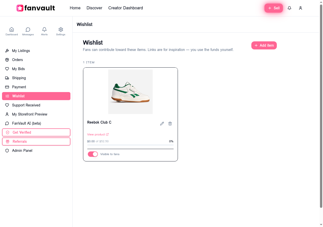Image resolution: width=323 pixels, height=227 pixels.
Task: Toggle the 'Visible to fans' switch
Action: pos(93,154)
